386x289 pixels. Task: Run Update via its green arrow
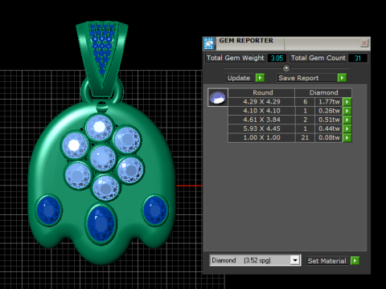pyautogui.click(x=260, y=78)
